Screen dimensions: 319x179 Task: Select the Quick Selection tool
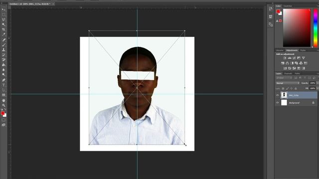[3, 24]
